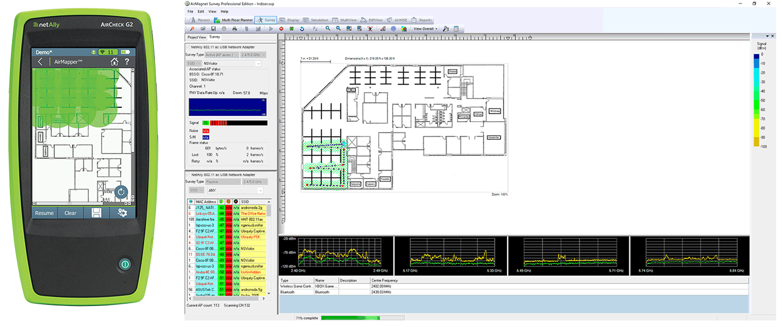Open the Reports mode
This screenshot has width=782, height=328.
pos(421,20)
